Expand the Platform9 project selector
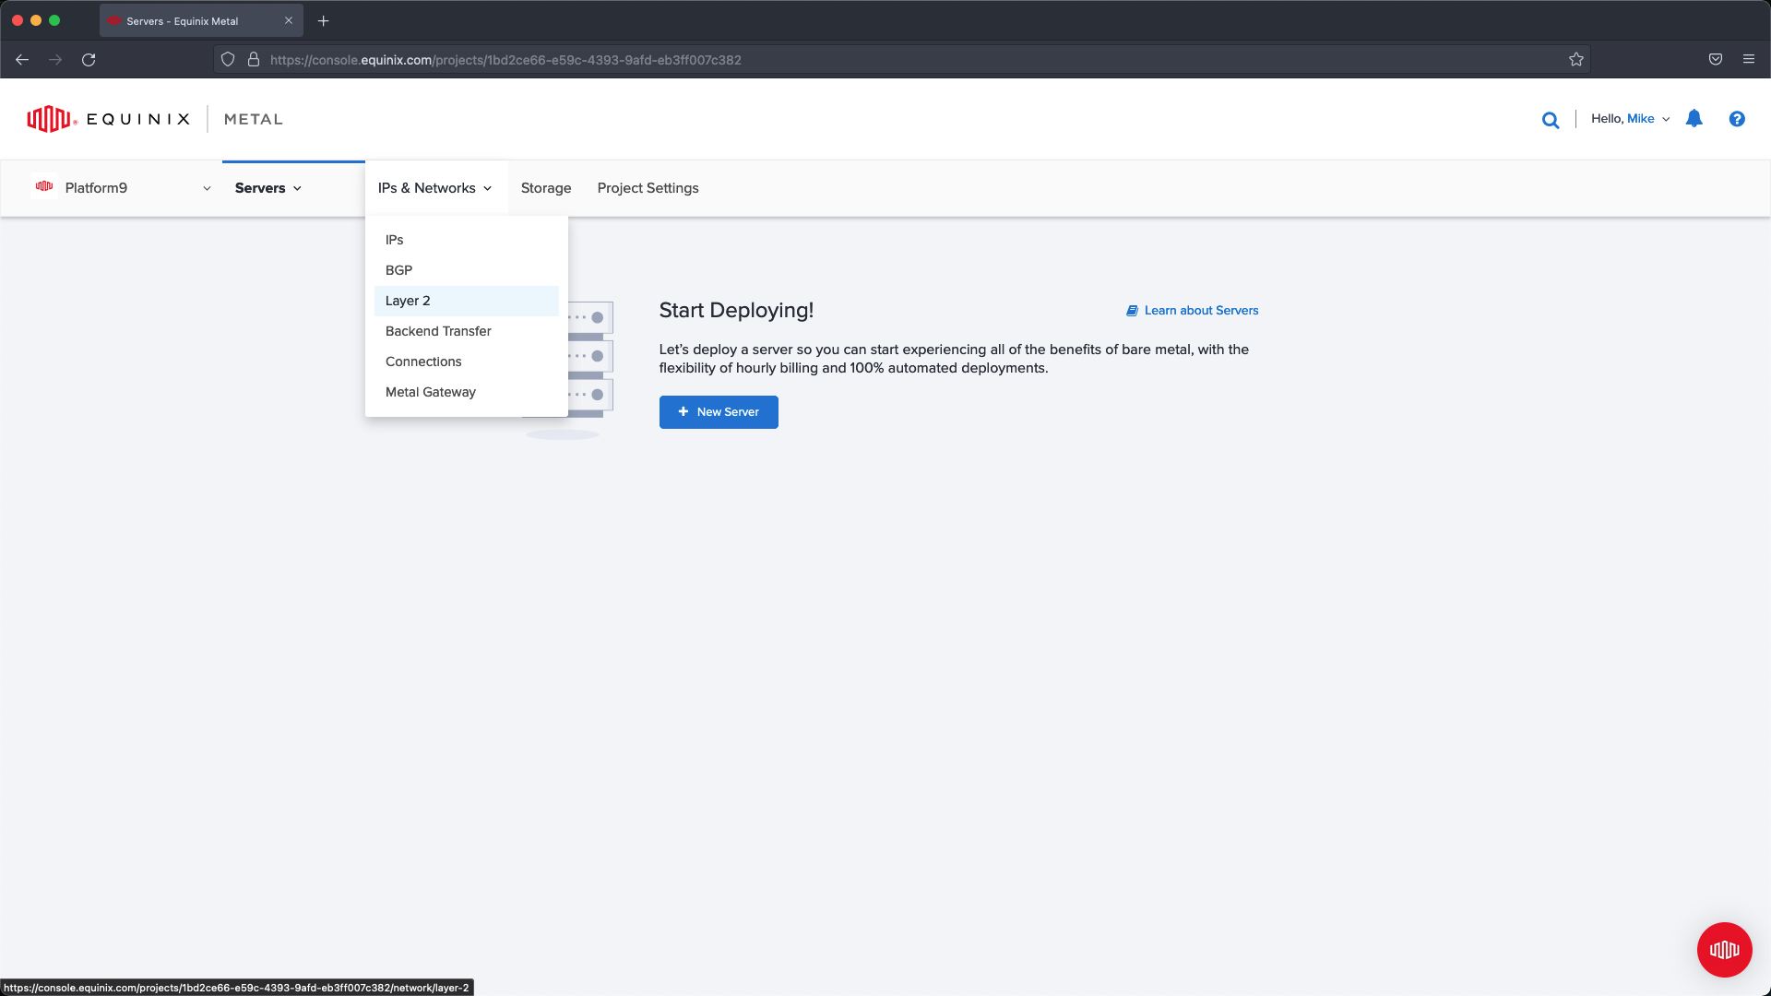The image size is (1771, 996). [x=207, y=188]
